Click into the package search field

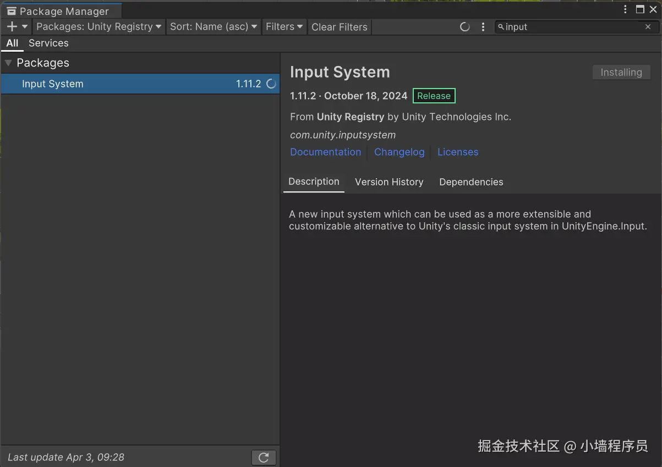click(572, 26)
